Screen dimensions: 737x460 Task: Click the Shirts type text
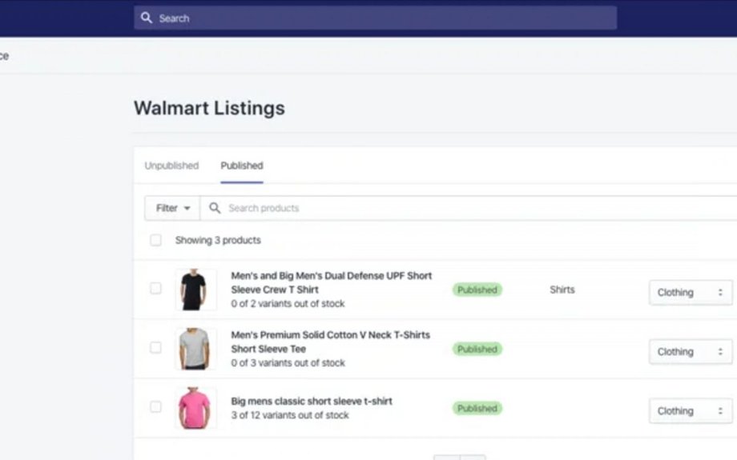point(562,290)
